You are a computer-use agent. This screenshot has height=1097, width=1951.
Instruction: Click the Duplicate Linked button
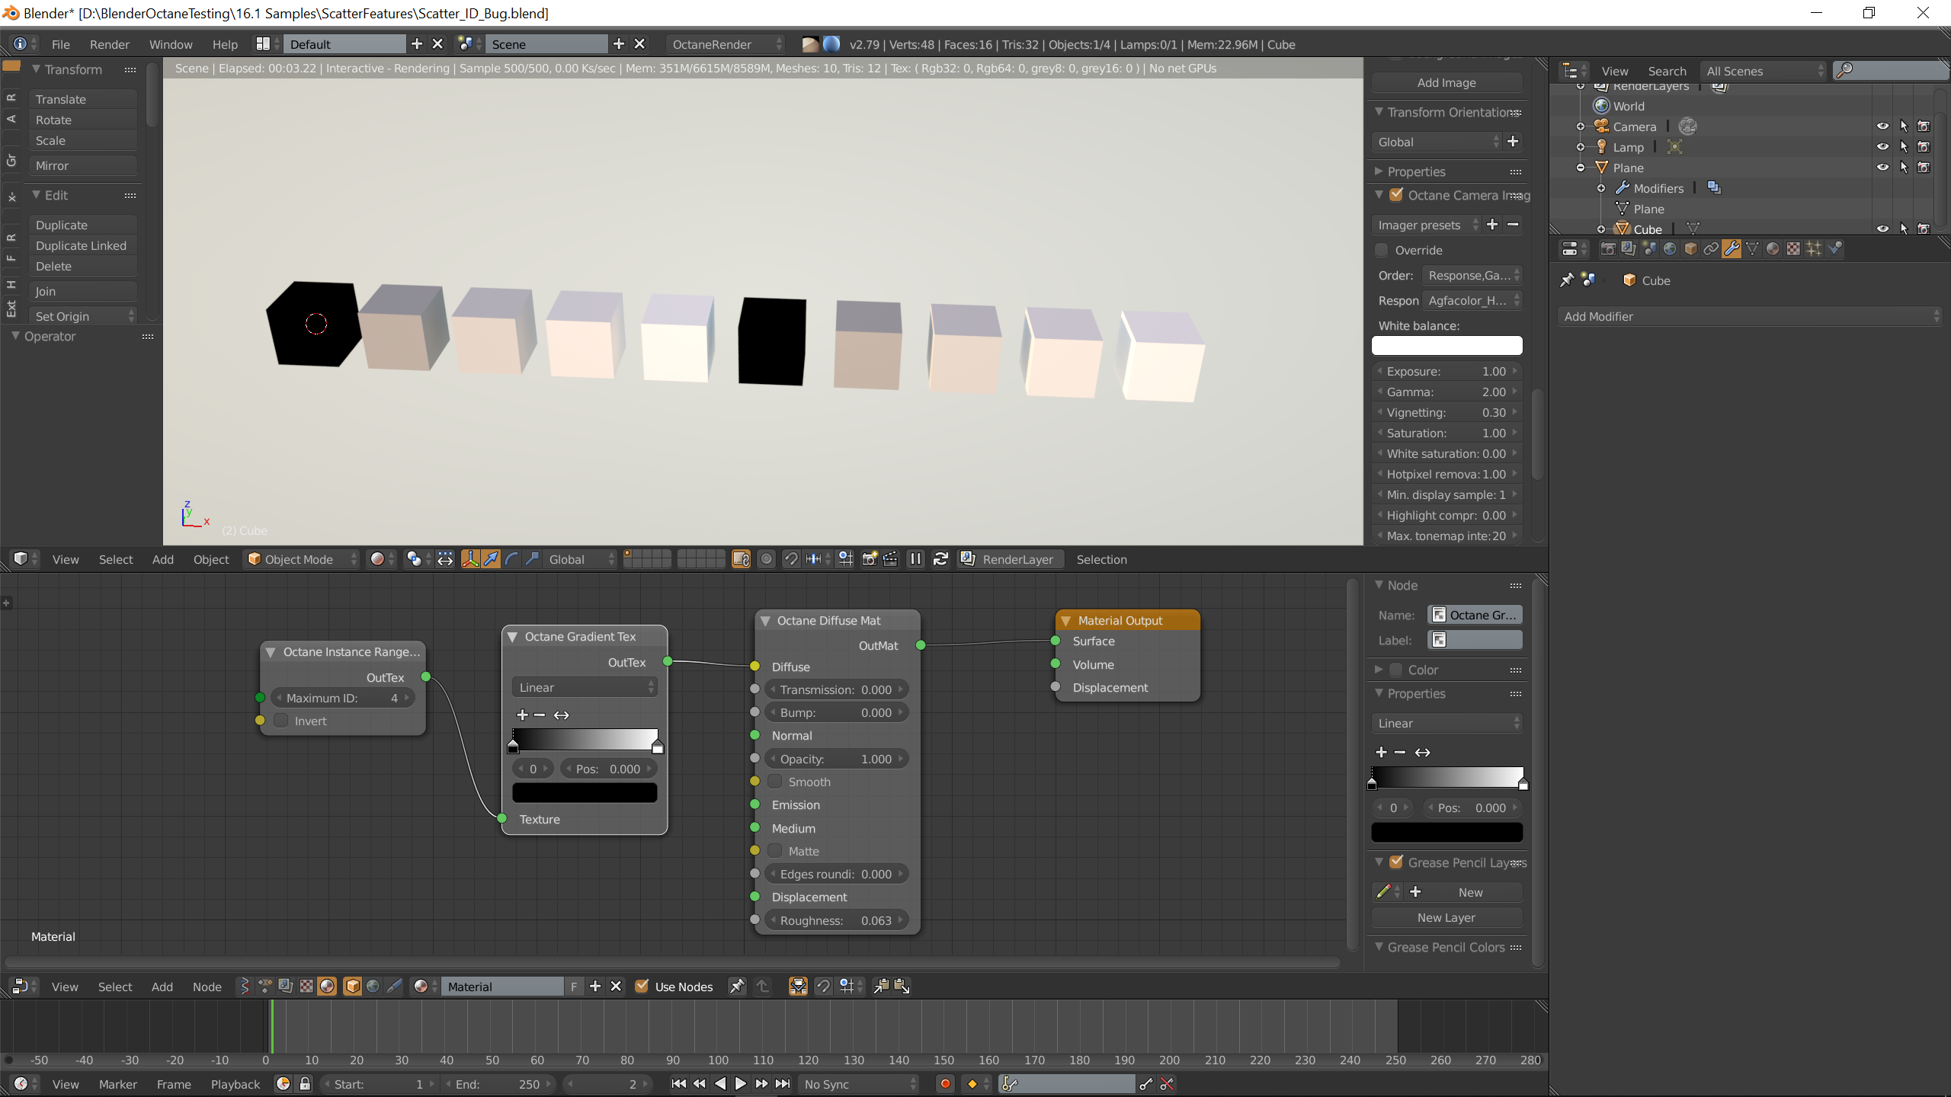81,245
